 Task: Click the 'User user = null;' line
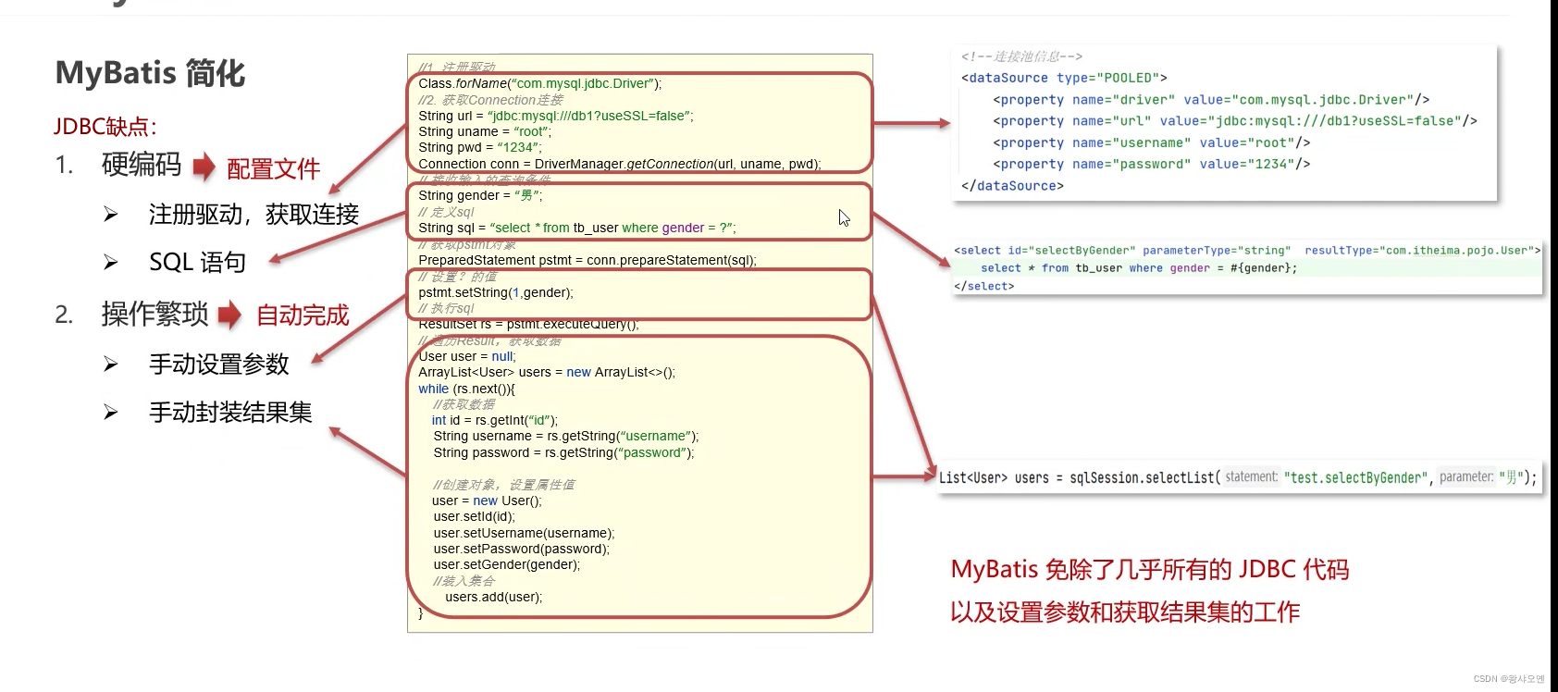coord(467,356)
